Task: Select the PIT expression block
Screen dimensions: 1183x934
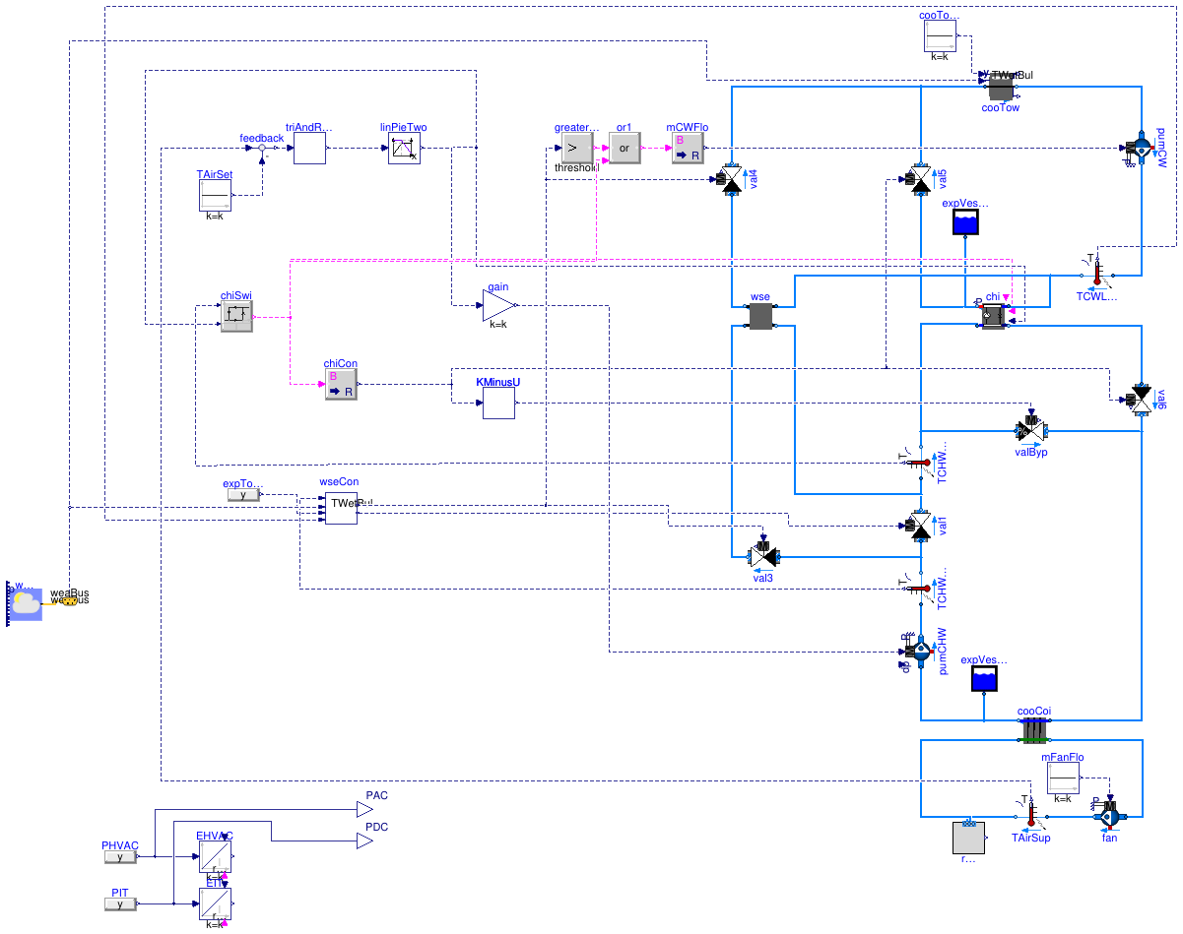Action: coord(120,904)
